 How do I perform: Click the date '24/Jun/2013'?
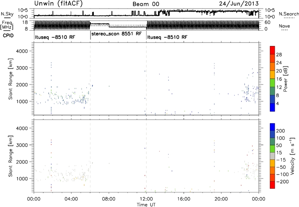tap(239, 3)
